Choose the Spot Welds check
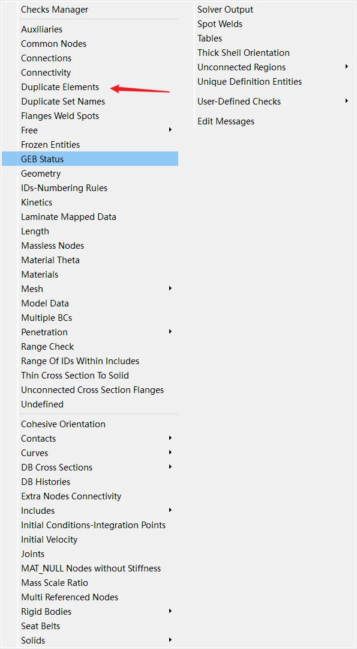 [220, 24]
